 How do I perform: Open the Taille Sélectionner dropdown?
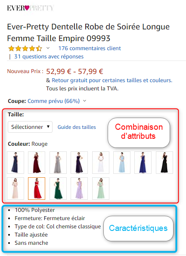click(x=30, y=127)
